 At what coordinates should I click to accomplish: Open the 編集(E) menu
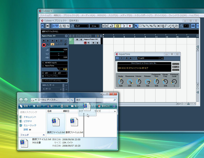(x=57, y=15)
